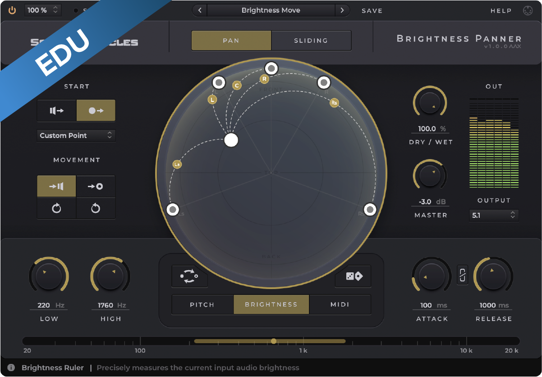542x377 pixels.
Task: Toggle the plugin power button
Action: (12, 10)
